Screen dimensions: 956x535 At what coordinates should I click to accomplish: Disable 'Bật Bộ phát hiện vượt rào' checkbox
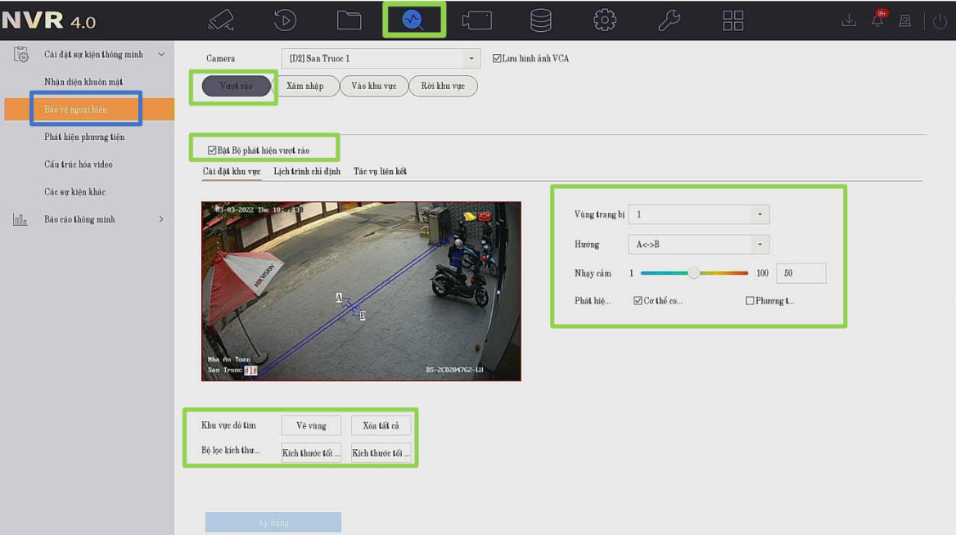click(212, 151)
